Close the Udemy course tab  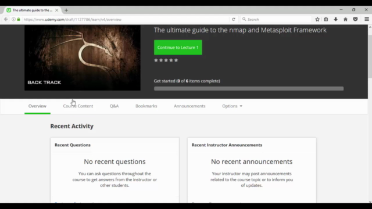click(x=57, y=10)
